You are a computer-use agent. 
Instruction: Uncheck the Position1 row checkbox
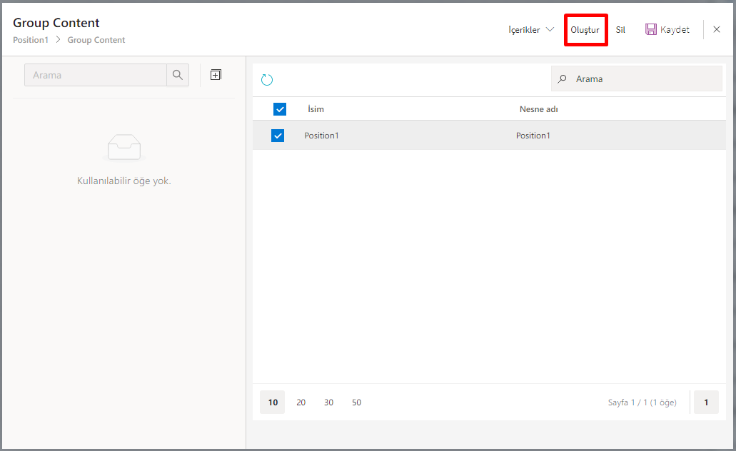(x=278, y=136)
